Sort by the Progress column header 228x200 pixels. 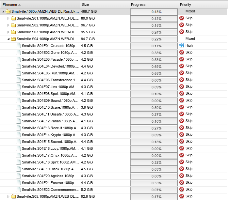[154, 5]
